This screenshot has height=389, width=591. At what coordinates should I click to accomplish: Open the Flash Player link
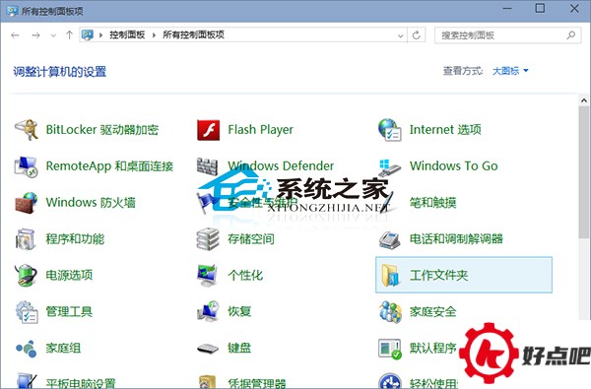point(260,130)
